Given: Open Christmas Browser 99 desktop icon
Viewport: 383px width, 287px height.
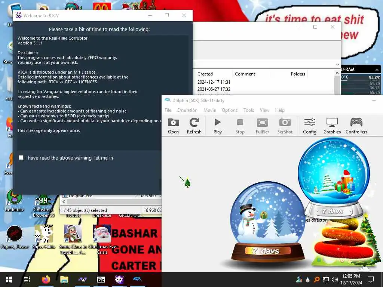Looking at the screenshot, I should tap(44, 206).
